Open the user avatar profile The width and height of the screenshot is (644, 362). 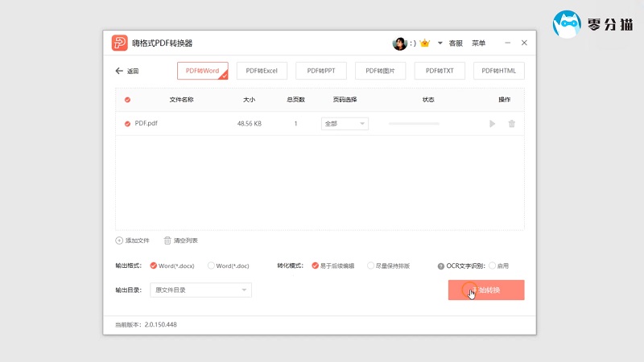pyautogui.click(x=399, y=43)
